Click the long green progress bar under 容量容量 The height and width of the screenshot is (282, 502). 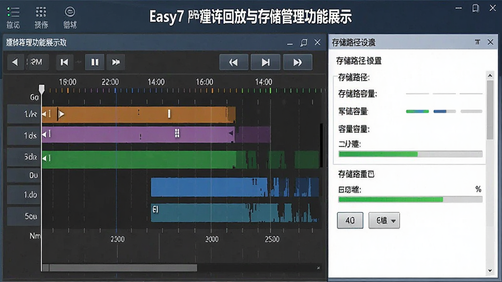pyautogui.click(x=410, y=154)
